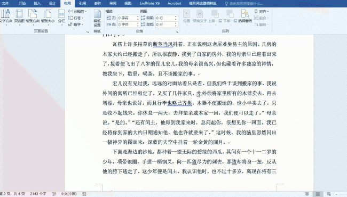Viewport: 347px width, 197px height.
Task: Switch to Print Layout view icon
Action: 318,194
